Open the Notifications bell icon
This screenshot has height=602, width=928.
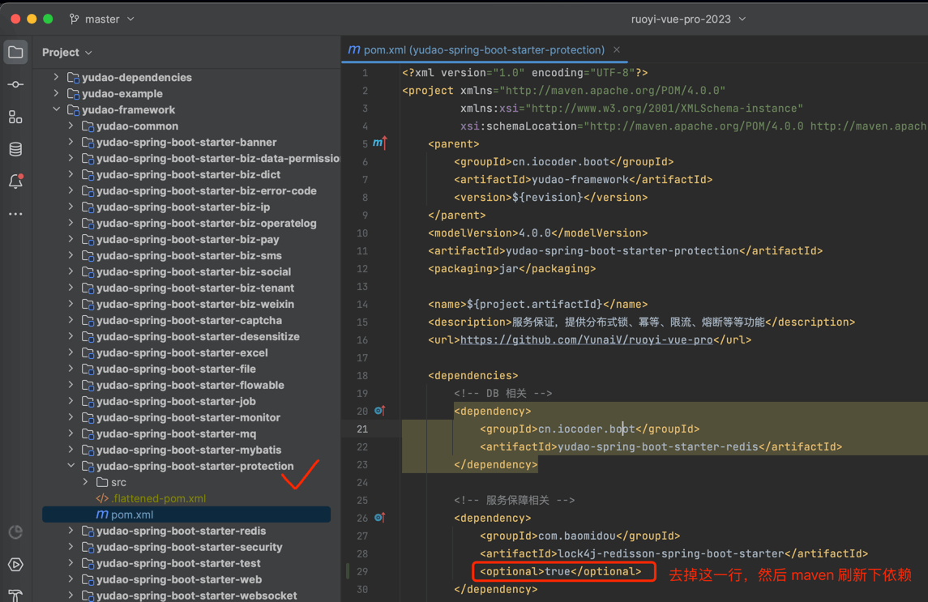point(15,182)
